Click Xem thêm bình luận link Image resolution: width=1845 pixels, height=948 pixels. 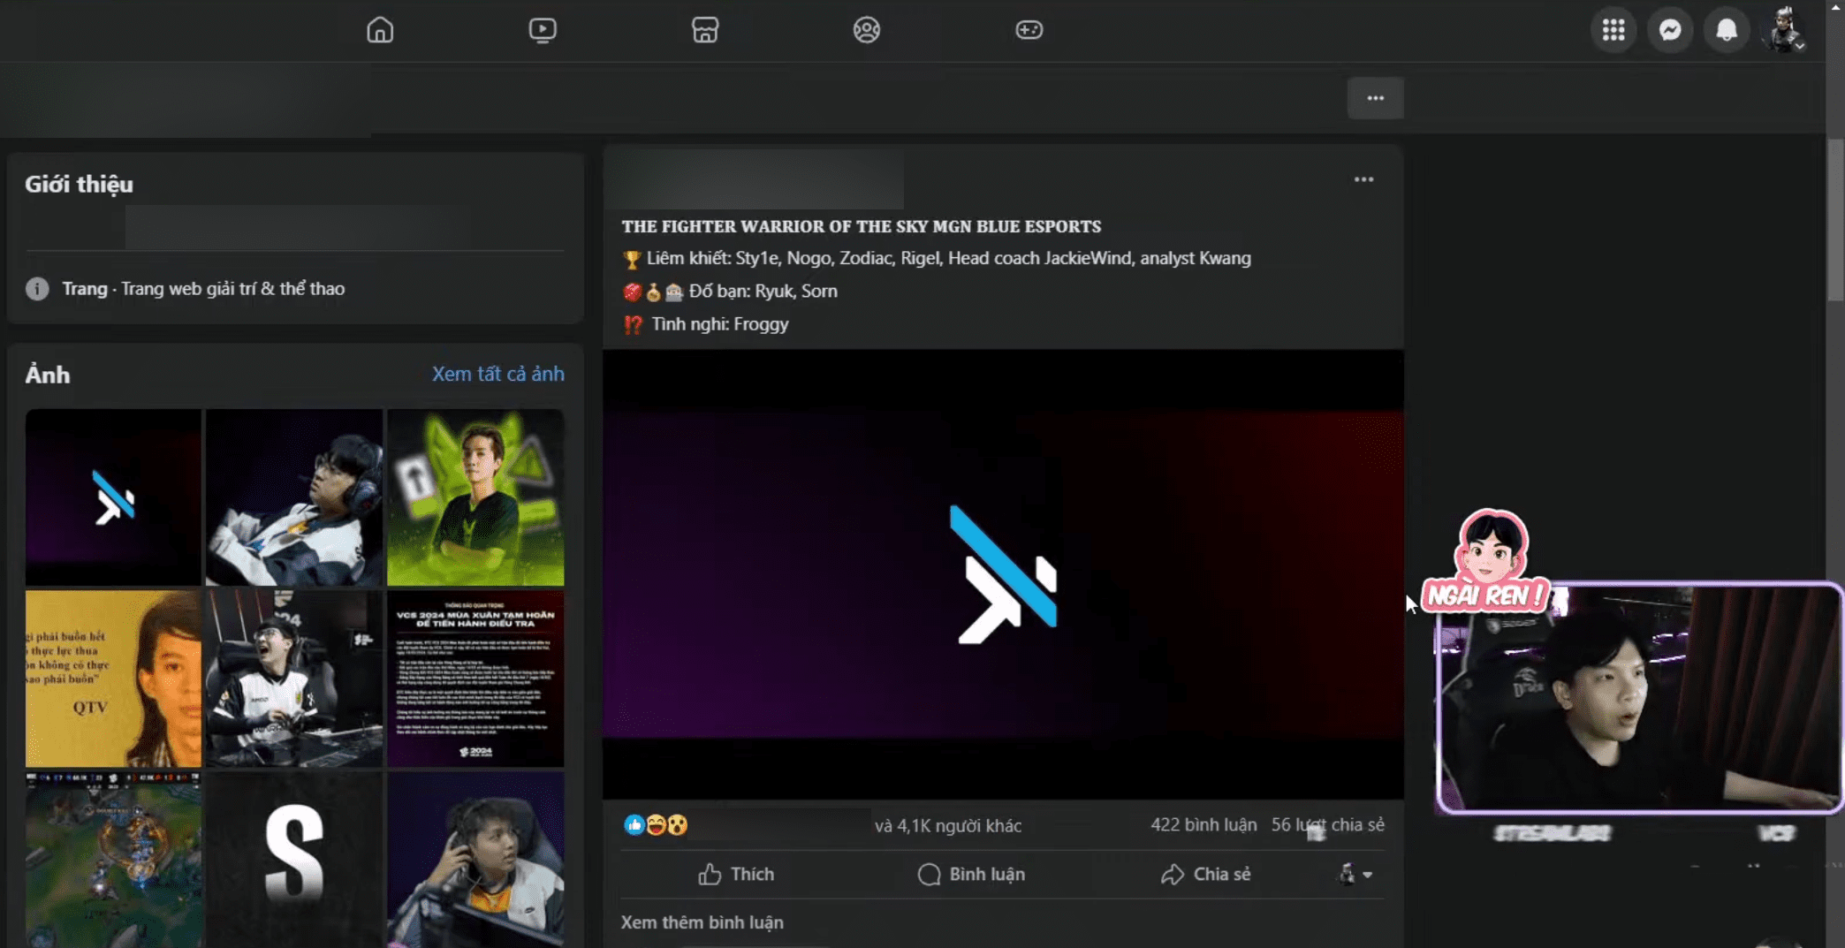point(702,922)
